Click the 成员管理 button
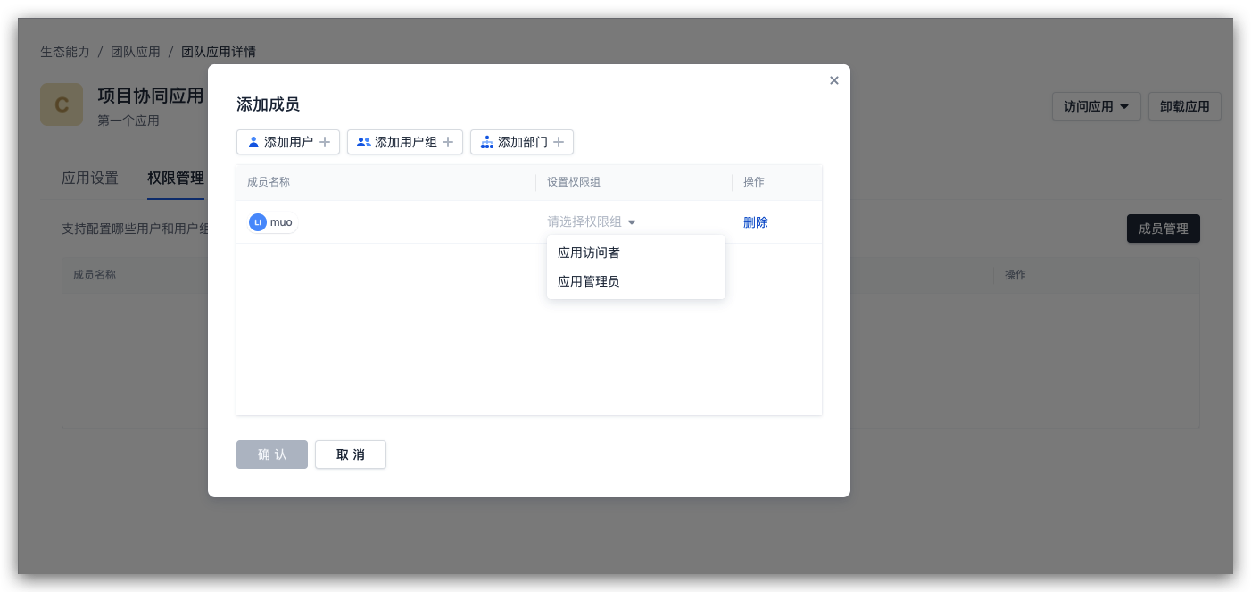1251x592 pixels. (1164, 229)
